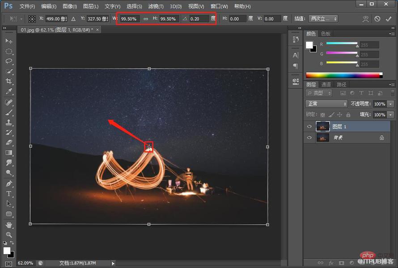Image resolution: width=398 pixels, height=268 pixels.
Task: Expand the 填充 fill slider arrow
Action: pyautogui.click(x=390, y=115)
